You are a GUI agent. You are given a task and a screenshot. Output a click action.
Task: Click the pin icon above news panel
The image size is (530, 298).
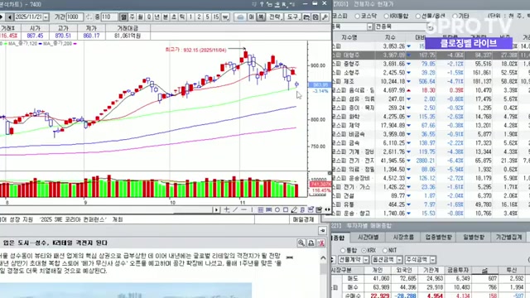tap(322, 230)
